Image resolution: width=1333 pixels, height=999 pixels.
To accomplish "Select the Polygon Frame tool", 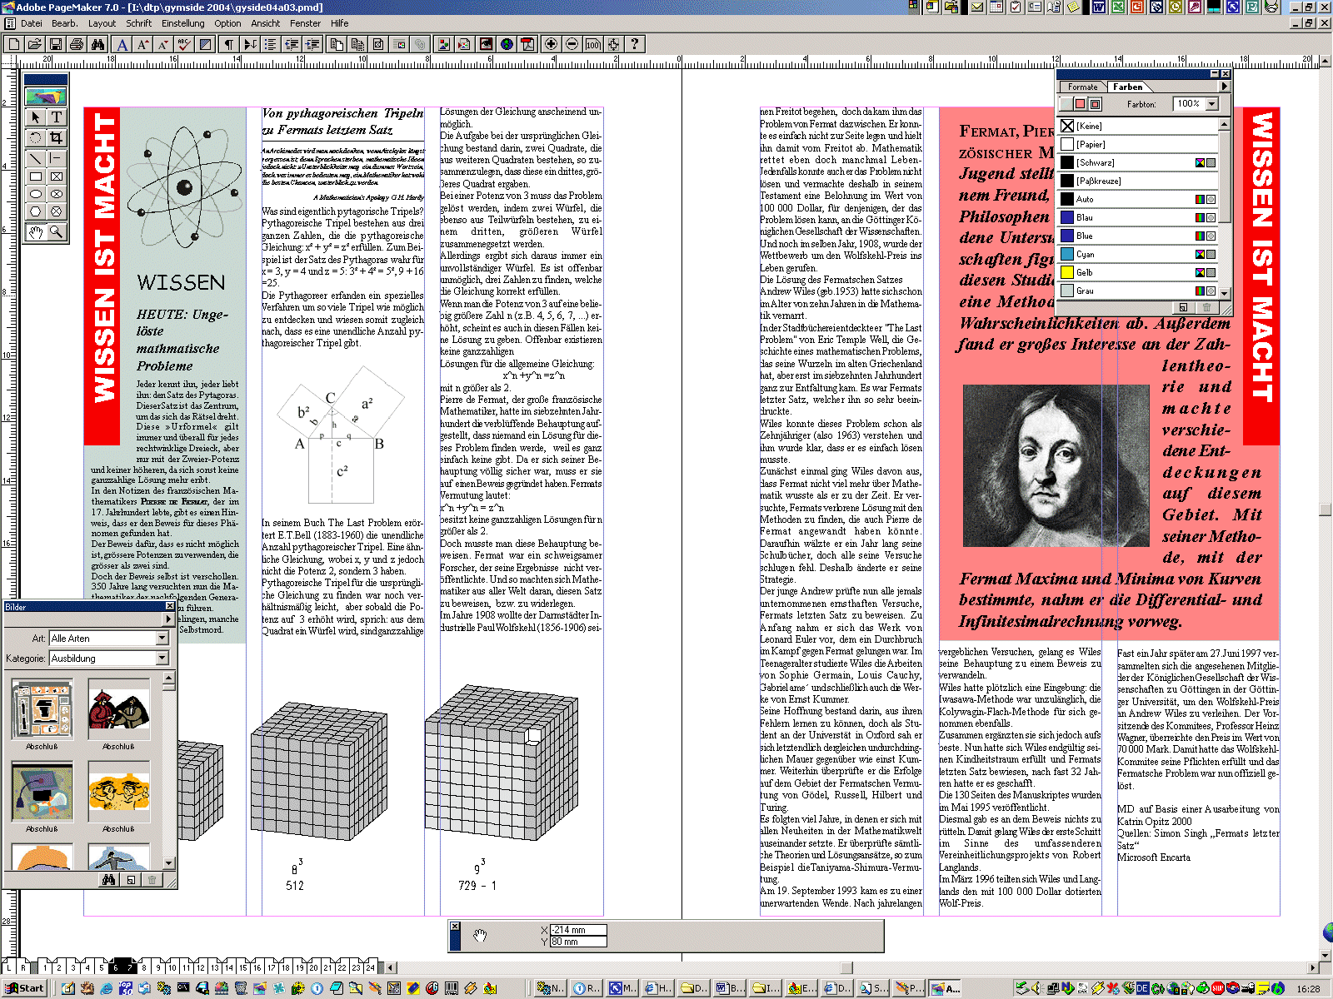I will [56, 211].
